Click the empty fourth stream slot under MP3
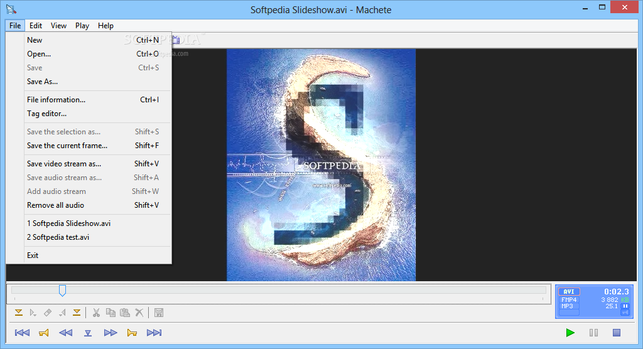Image resolution: width=643 pixels, height=349 pixels. (x=569, y=313)
